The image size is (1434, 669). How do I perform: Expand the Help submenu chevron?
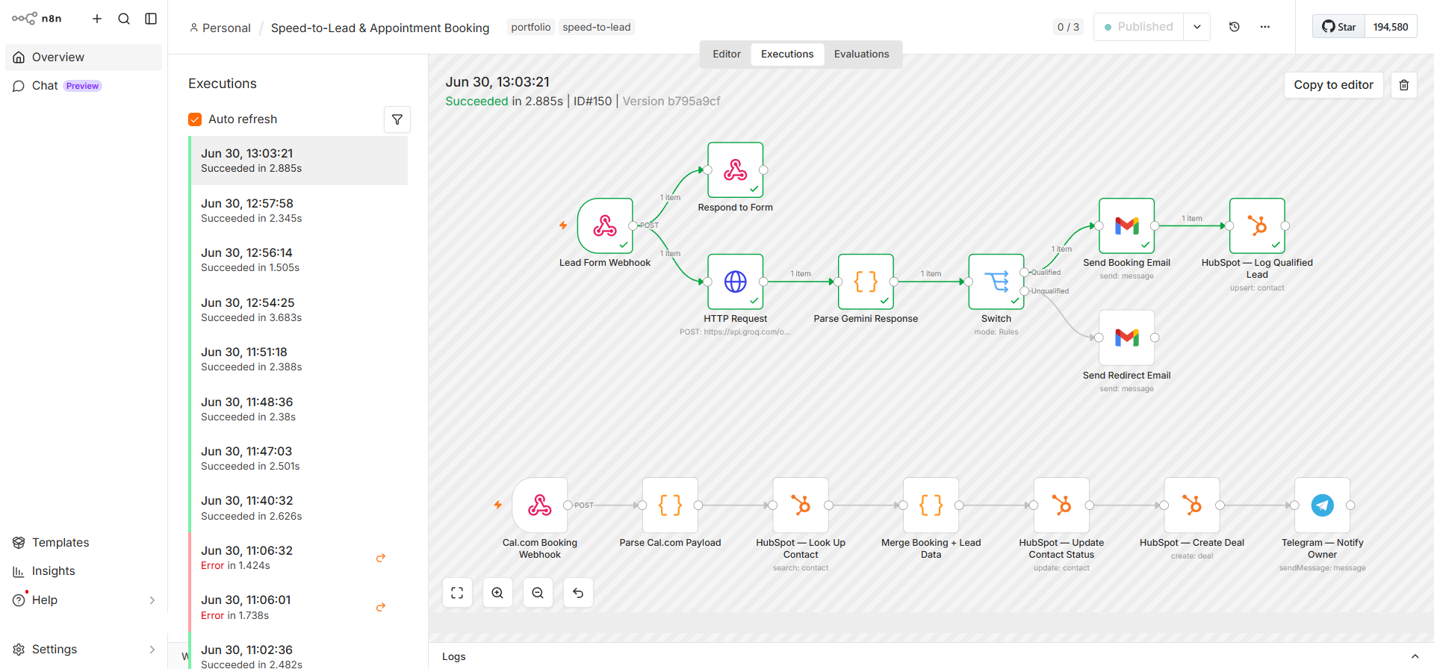(x=152, y=600)
